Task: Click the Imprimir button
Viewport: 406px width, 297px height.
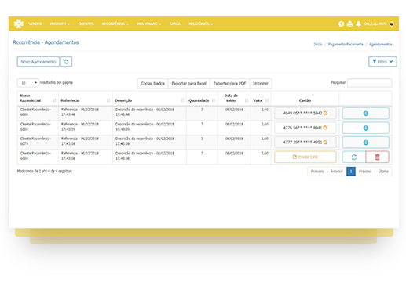Action: pyautogui.click(x=261, y=84)
